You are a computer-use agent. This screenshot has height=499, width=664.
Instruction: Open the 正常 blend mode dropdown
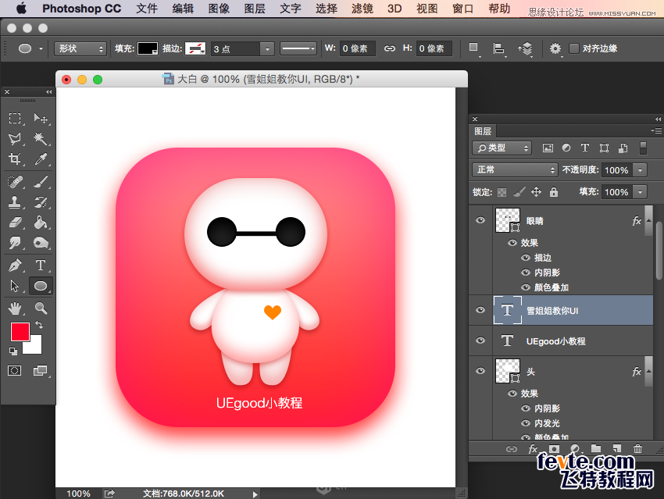[x=514, y=169]
